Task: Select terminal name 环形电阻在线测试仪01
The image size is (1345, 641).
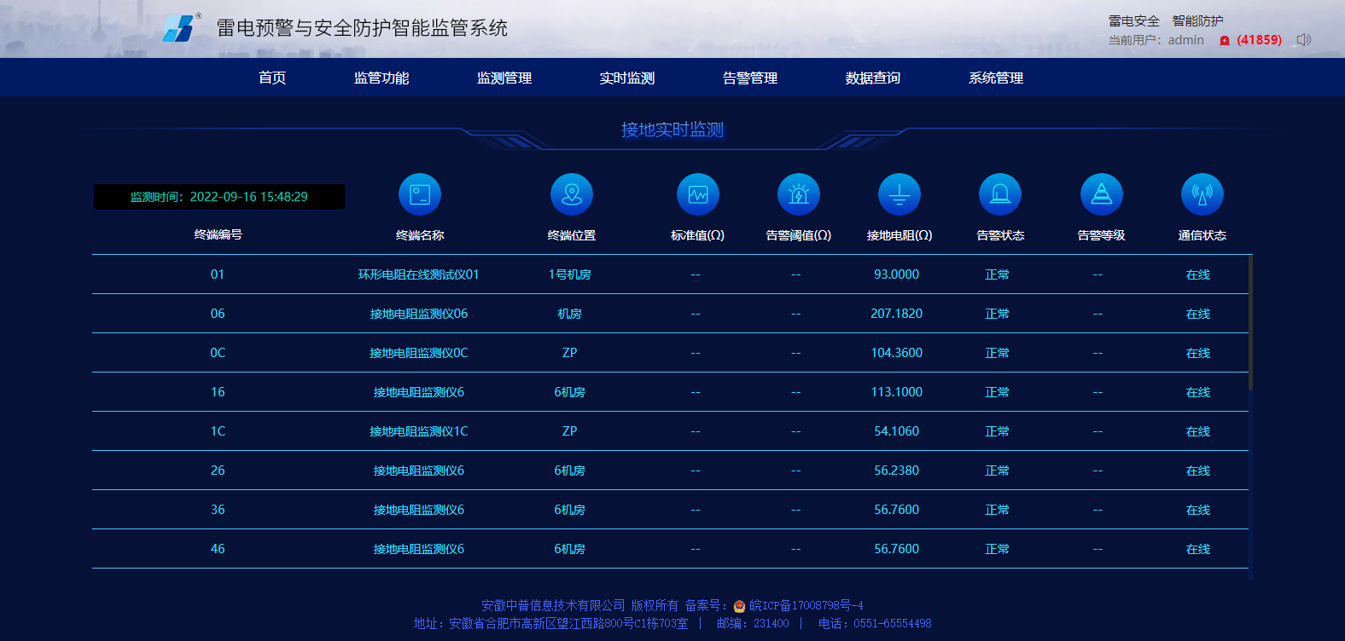Action: point(419,274)
